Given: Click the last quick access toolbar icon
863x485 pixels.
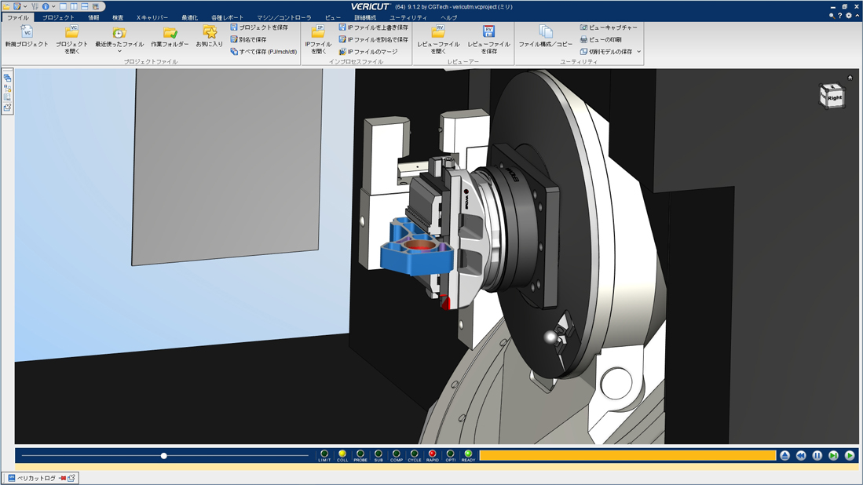Looking at the screenshot, I should (x=95, y=6).
